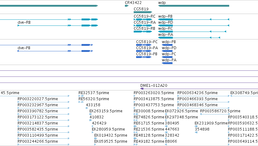
Task: Click the dve-RB transcript label
Action: point(24,22)
